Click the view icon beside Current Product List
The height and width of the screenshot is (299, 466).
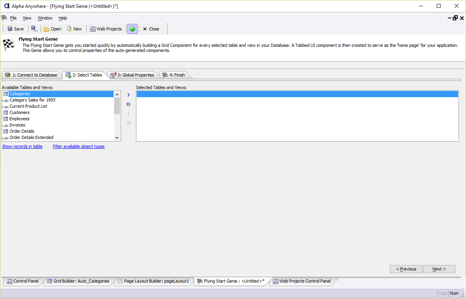[5, 107]
